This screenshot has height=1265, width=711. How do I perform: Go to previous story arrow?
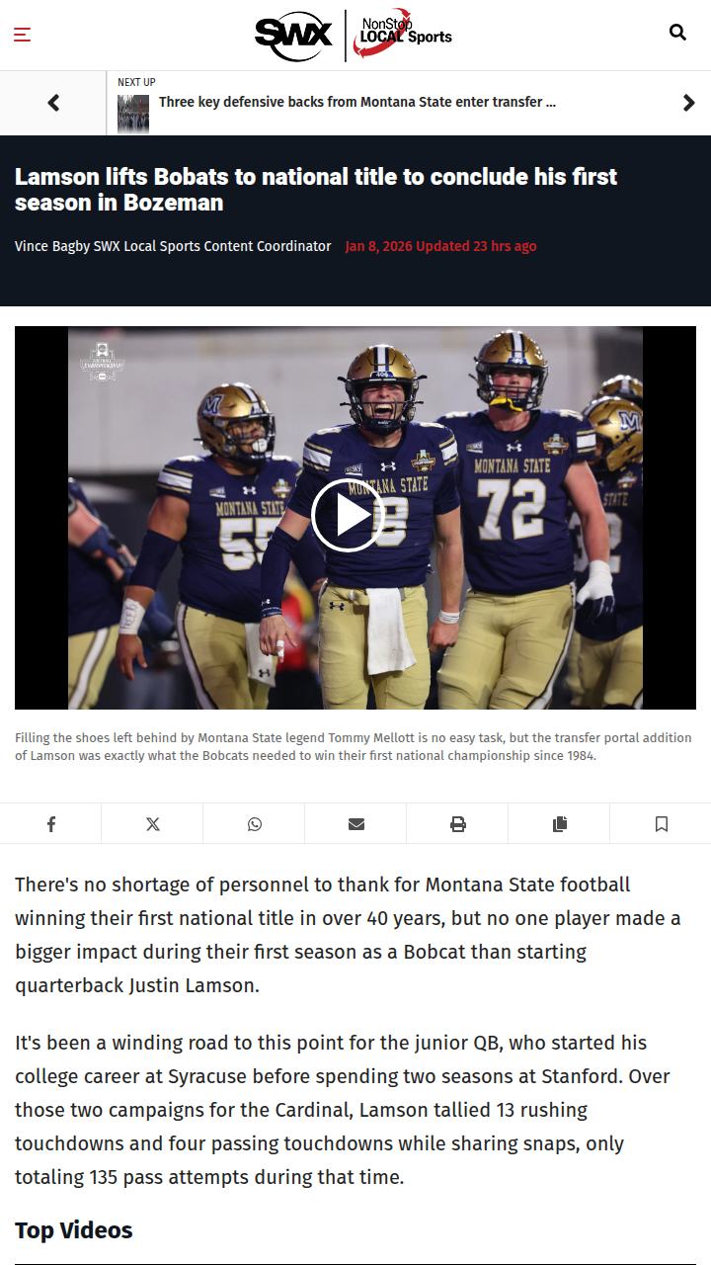53,103
